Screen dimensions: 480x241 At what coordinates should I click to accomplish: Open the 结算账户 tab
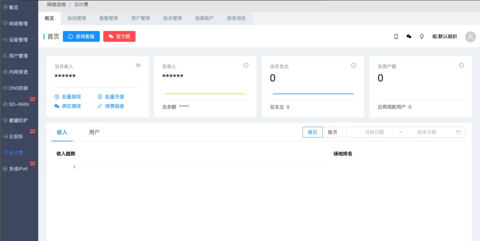205,18
